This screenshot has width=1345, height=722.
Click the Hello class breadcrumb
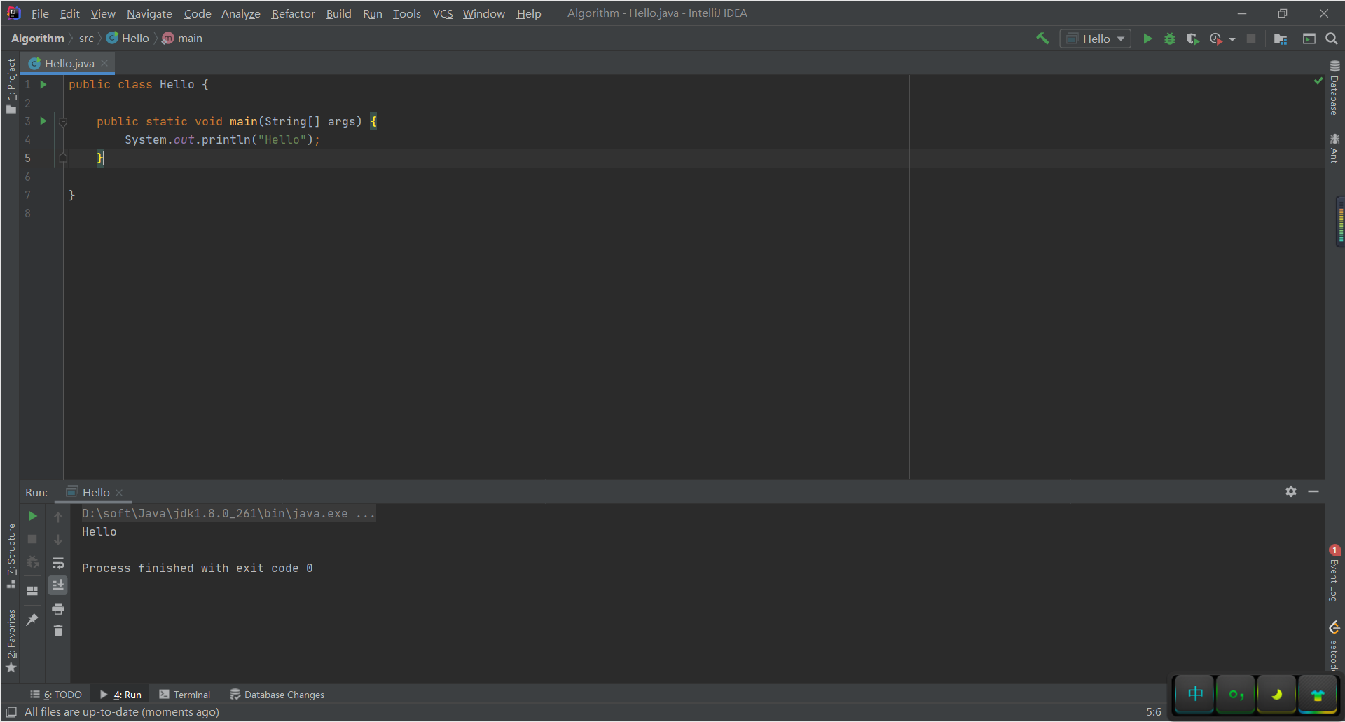[x=127, y=39]
